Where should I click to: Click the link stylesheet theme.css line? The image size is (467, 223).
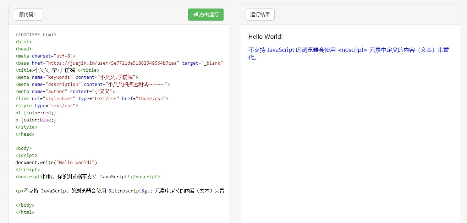(x=92, y=99)
